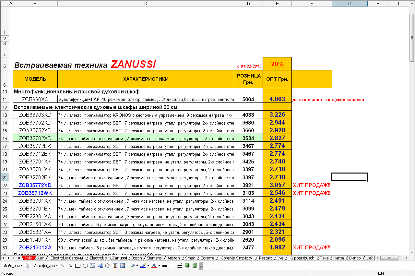Screen dimensions: 415x276
Task: Choose the Rectangle shape tool
Action: tap(78, 266)
